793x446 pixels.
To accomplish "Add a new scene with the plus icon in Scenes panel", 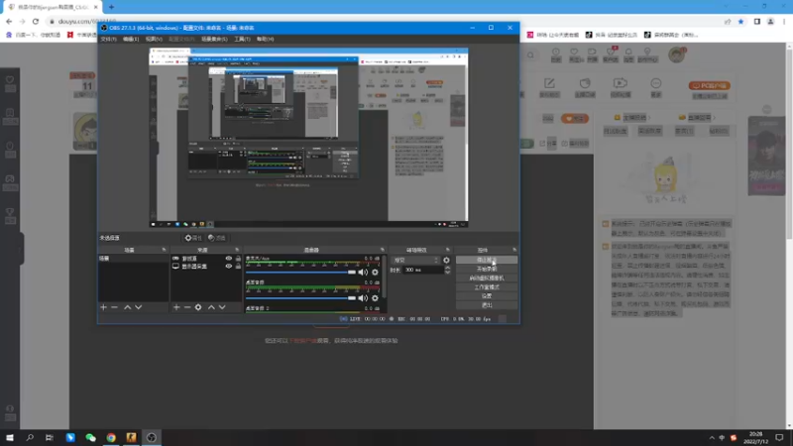I will (x=104, y=307).
